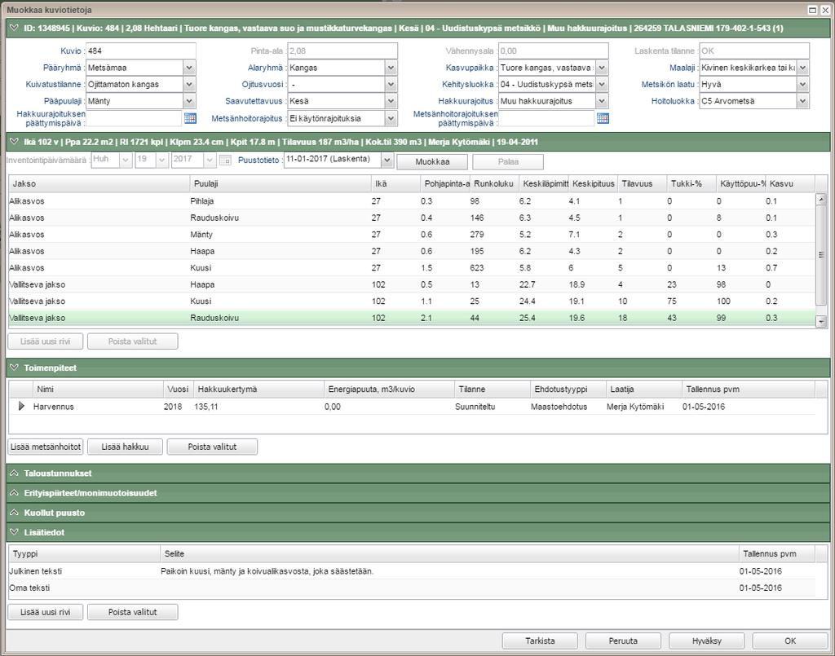The width and height of the screenshot is (835, 656).
Task: Collapse the Lisätiedot section
Action: 15,532
